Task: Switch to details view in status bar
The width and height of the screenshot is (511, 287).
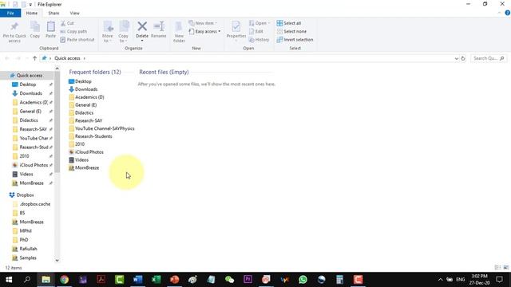Action: tap(497, 268)
